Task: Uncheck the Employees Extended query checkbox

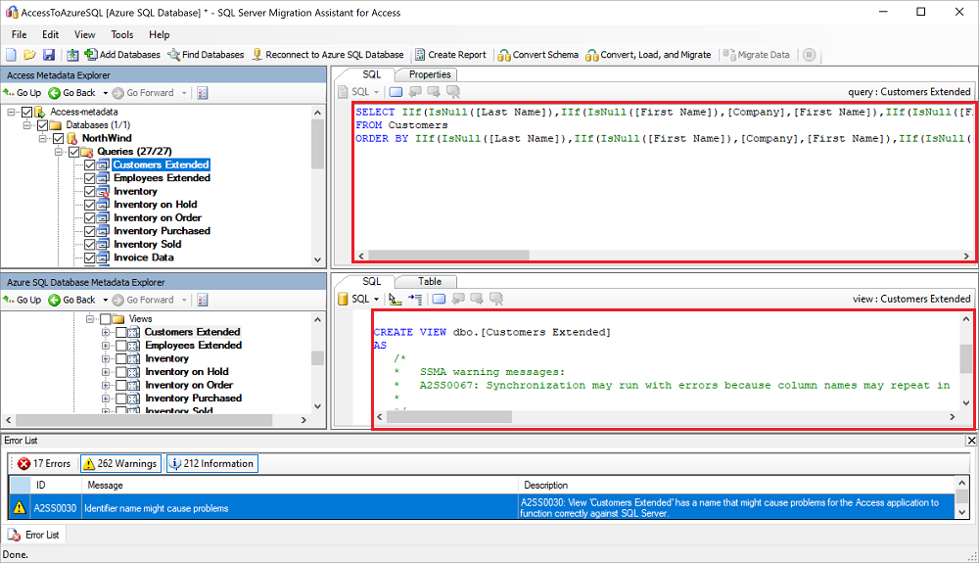Action: [90, 178]
